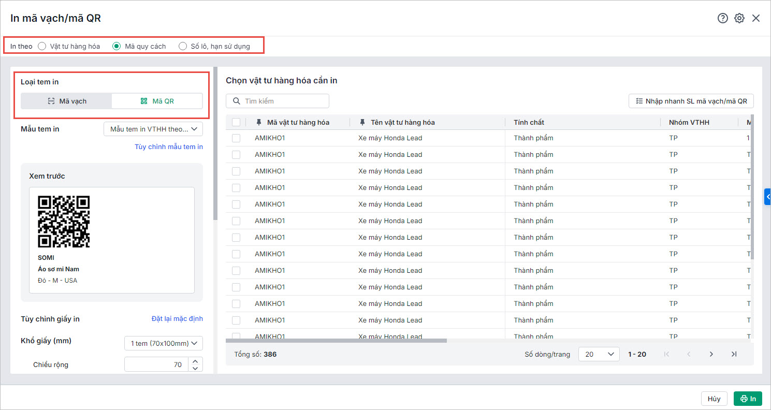Click the horizontal scrollbar under the table
Viewport: 771px width, 410px height.
pos(336,341)
